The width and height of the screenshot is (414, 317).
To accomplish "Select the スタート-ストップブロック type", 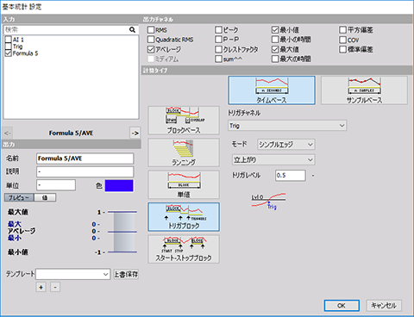I will click(x=184, y=249).
